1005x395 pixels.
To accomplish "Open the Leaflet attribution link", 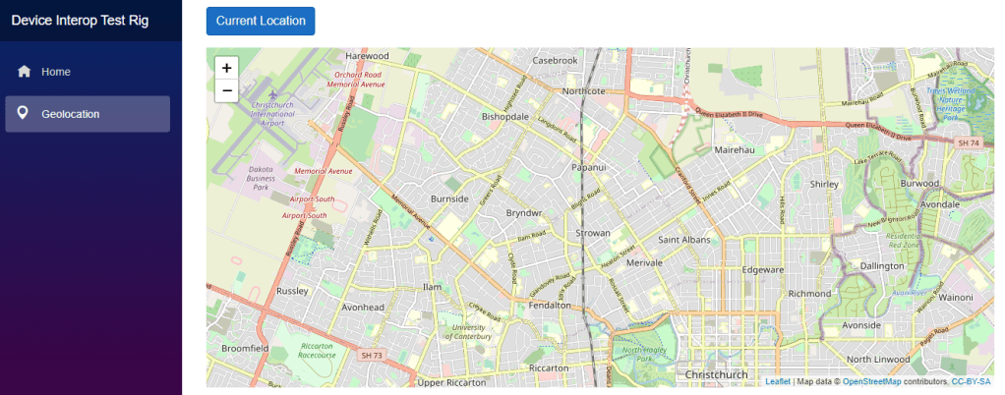I will [778, 381].
